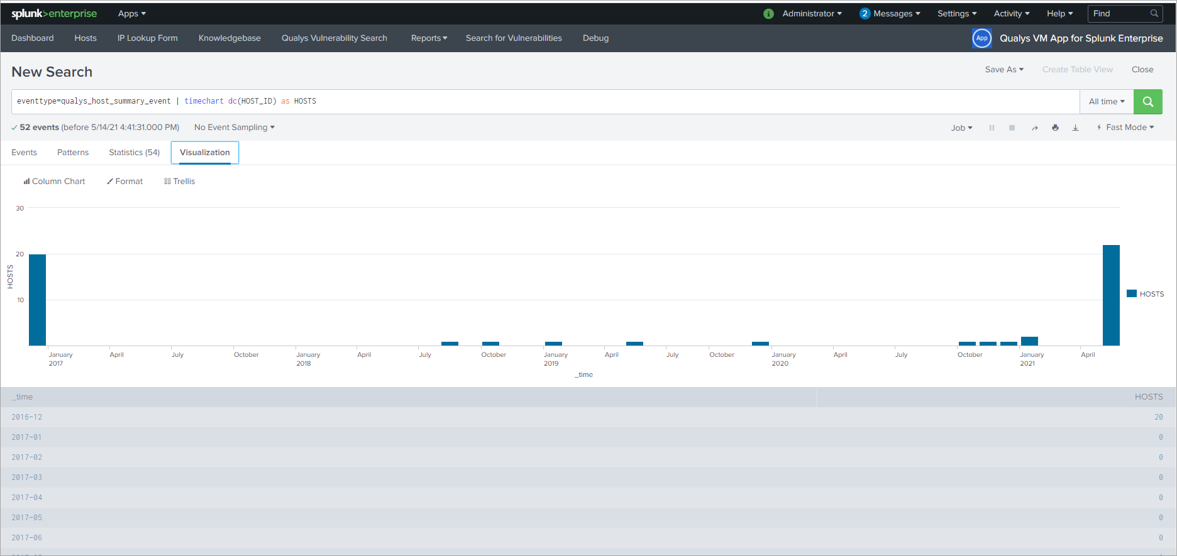
Task: Open the Job dropdown menu
Action: [961, 128]
